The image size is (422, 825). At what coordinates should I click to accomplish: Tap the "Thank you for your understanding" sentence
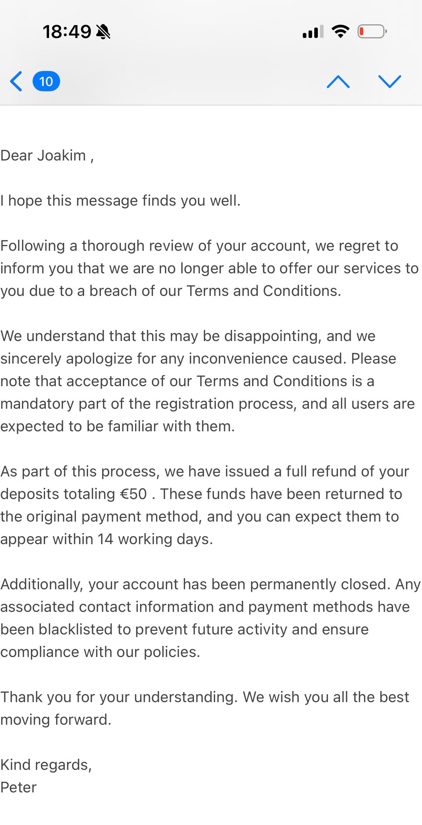118,697
